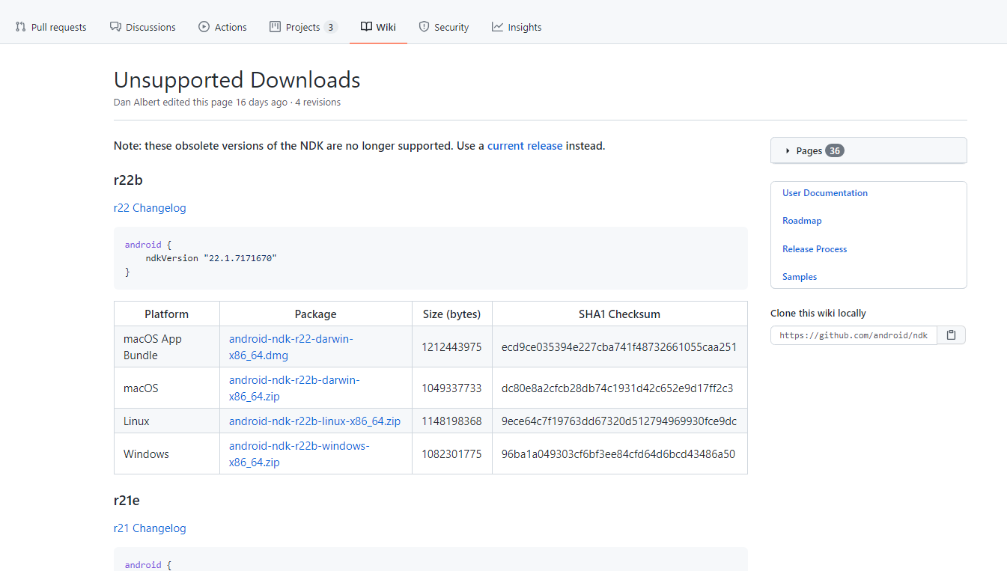1007x571 pixels.
Task: Click size value 1082301775
Action: 452,454
